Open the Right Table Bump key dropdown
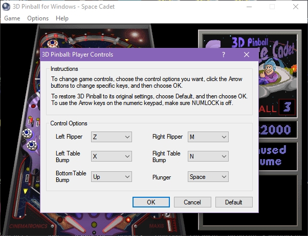This screenshot has width=308, height=236. click(x=208, y=156)
